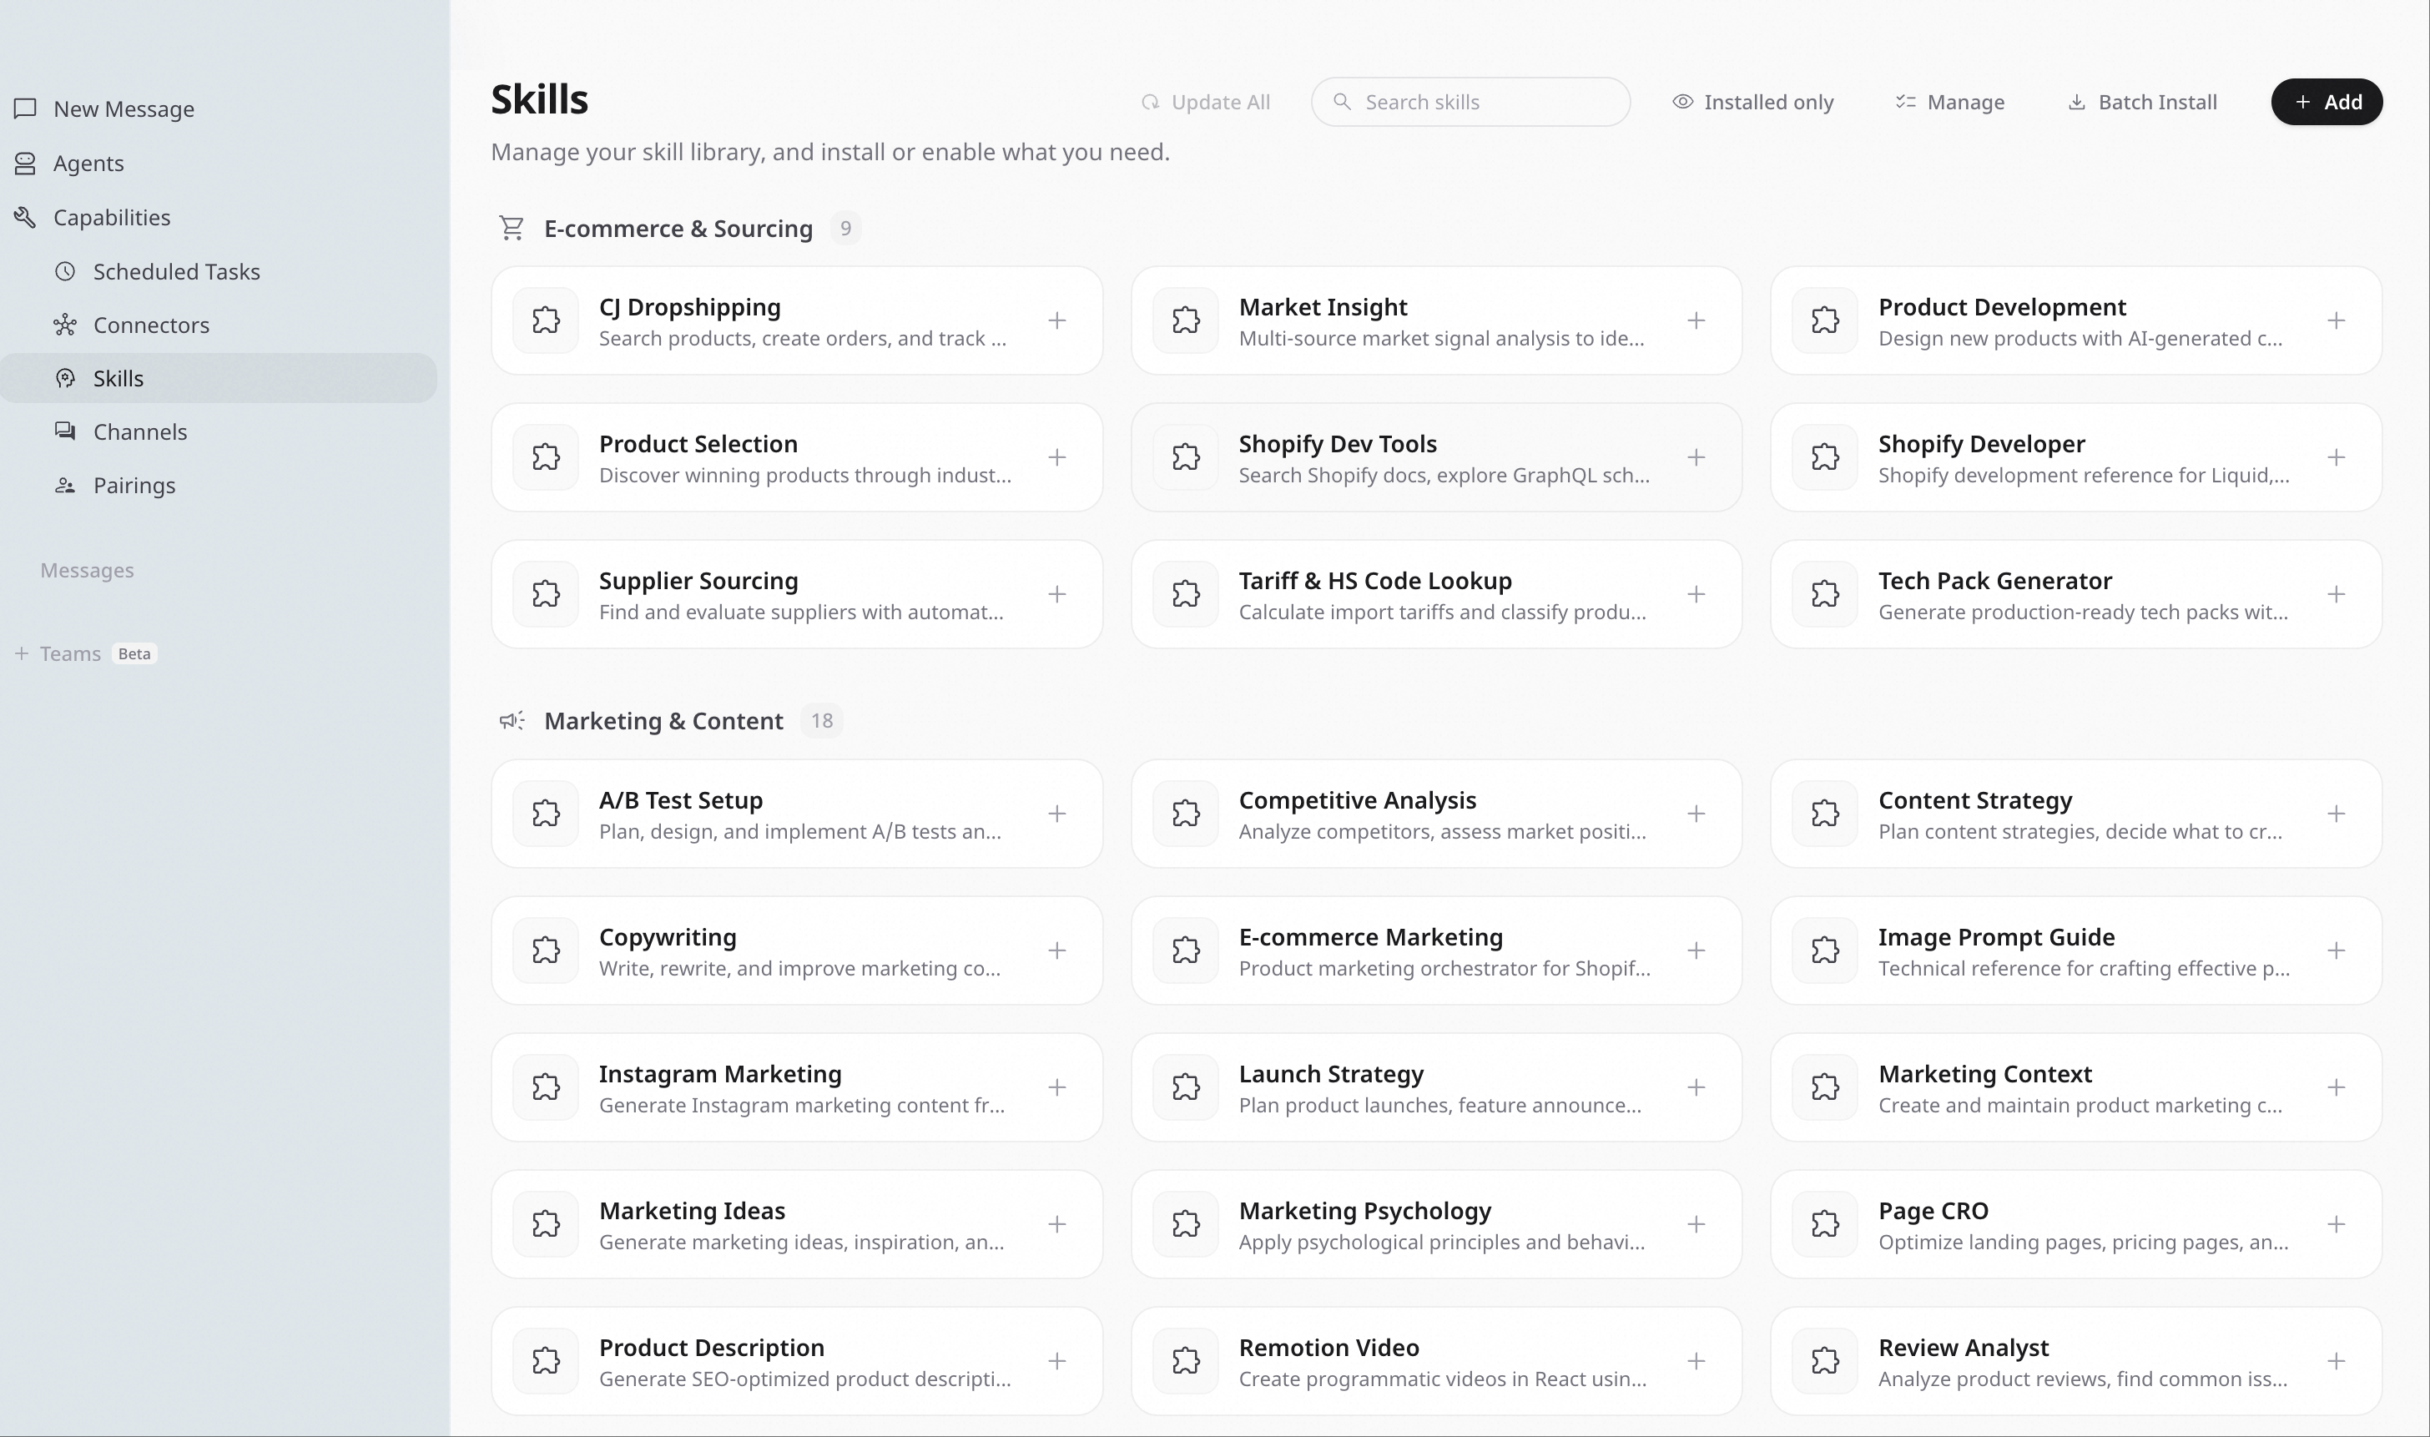Screen dimensions: 2430x1437
Task: Go to Scheduled Tasks in sidebar
Action: (176, 271)
